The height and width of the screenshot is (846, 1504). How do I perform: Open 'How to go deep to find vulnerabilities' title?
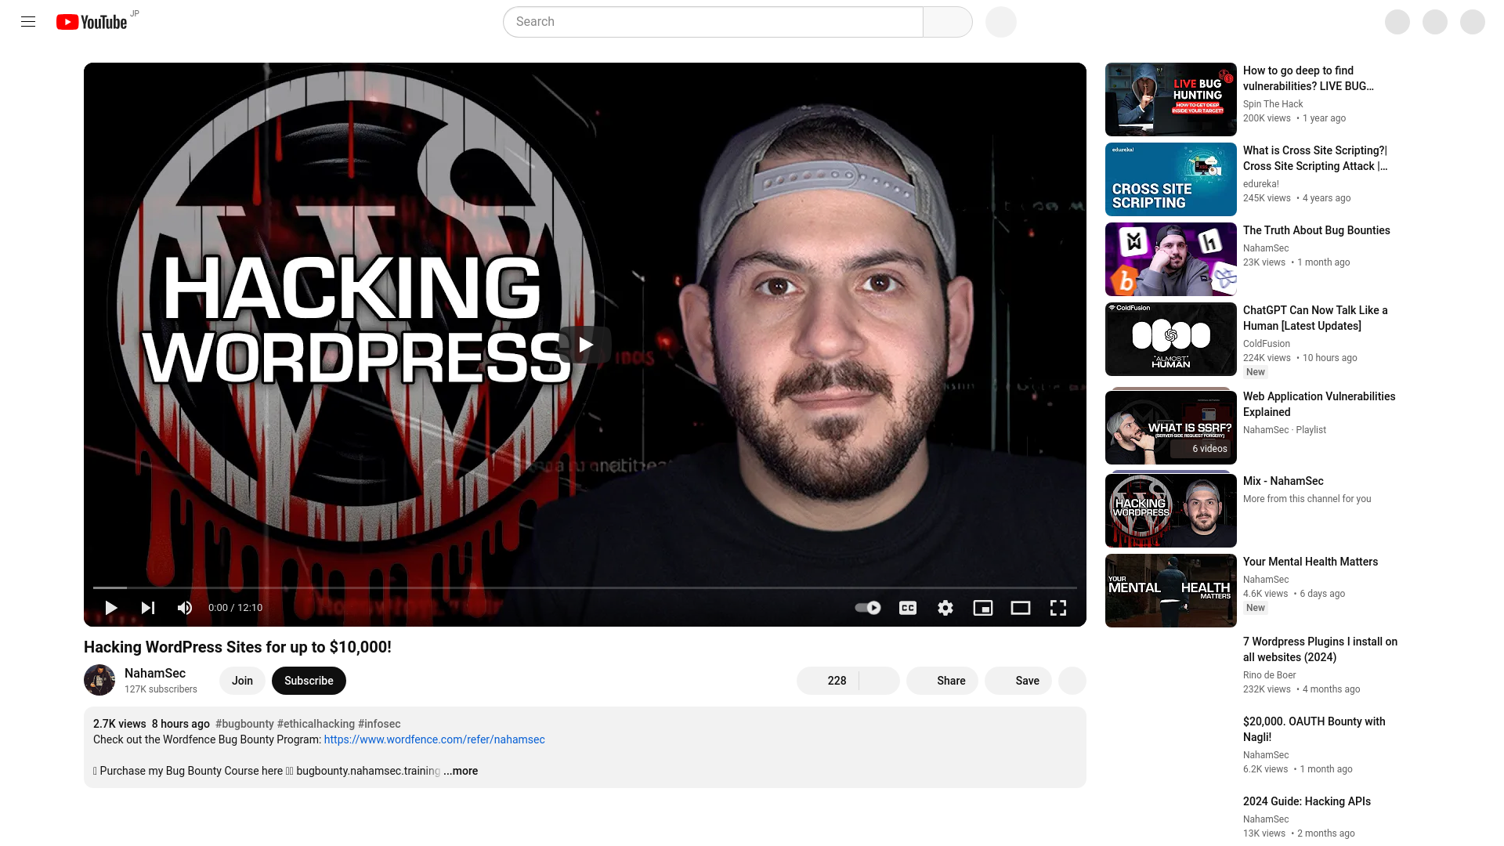[1308, 78]
